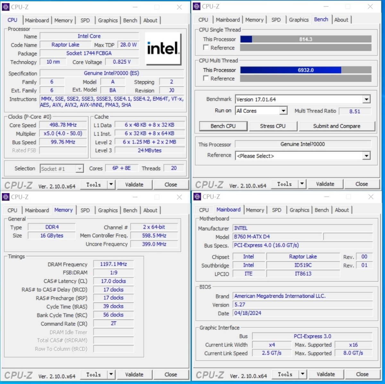This screenshot has height=384, width=385.
Task: Click the Package value Socket 1744 FCBGA
Action: 89,53
